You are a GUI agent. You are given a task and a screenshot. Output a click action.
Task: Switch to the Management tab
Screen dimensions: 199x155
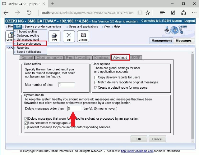click(x=161, y=41)
